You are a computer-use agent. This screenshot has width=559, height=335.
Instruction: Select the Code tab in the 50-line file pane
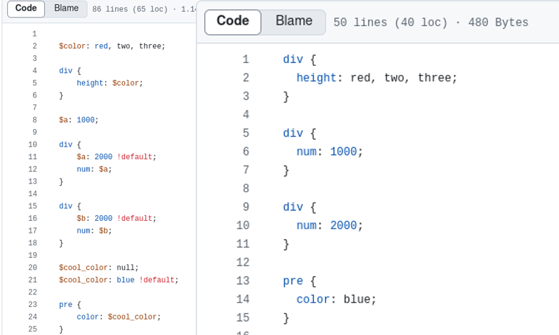pos(232,22)
